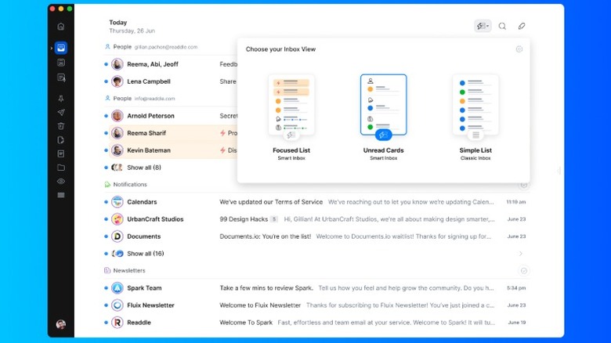Open People section for info@readdle.com
Image resolution: width=611 pixels, height=343 pixels.
pos(140,98)
